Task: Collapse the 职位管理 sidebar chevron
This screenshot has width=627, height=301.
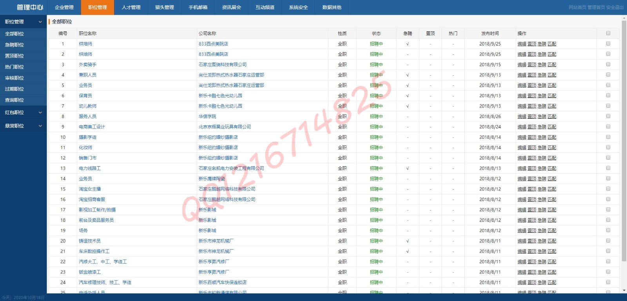Action: pos(40,22)
